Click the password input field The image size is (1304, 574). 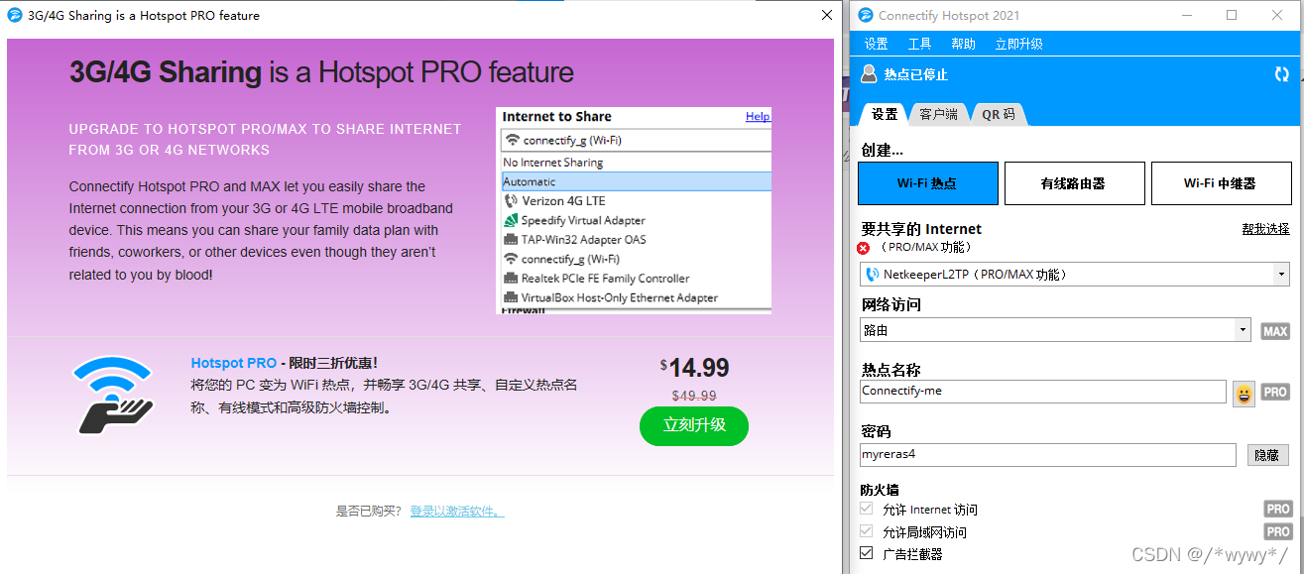[x=1048, y=454]
